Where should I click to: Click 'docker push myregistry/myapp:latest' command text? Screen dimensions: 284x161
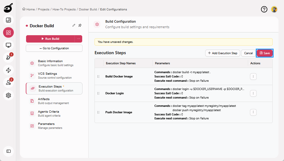pyautogui.click(x=197, y=110)
